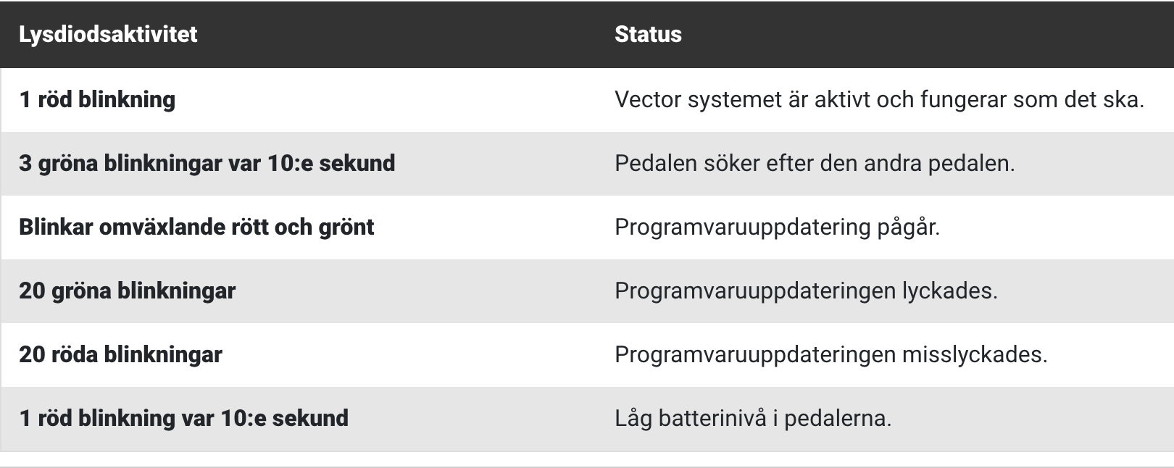The image size is (1174, 468).
Task: Click the Lysdiodsaktivitet column header
Action: [108, 35]
